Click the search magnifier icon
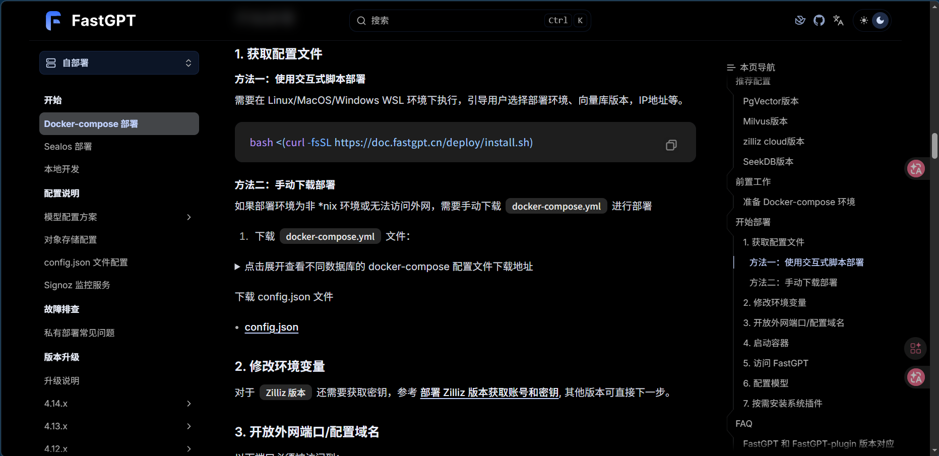The image size is (939, 456). (x=361, y=21)
